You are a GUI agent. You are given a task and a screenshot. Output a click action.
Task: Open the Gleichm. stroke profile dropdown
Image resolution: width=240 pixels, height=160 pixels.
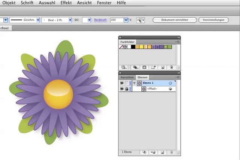pos(38,20)
